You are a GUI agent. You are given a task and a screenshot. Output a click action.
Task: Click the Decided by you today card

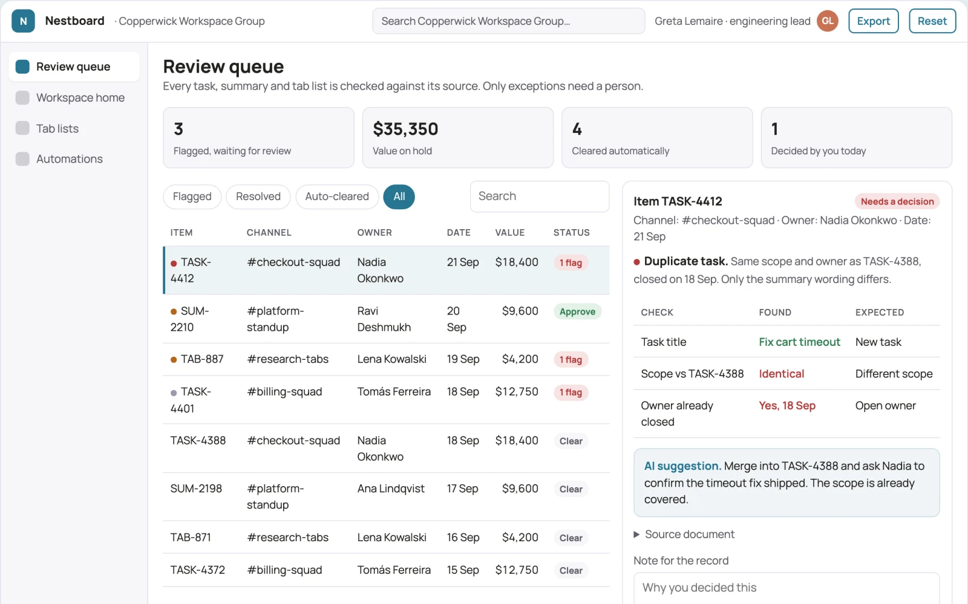(x=856, y=138)
